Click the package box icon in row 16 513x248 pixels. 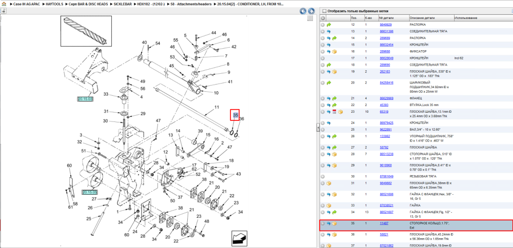[334, 52]
